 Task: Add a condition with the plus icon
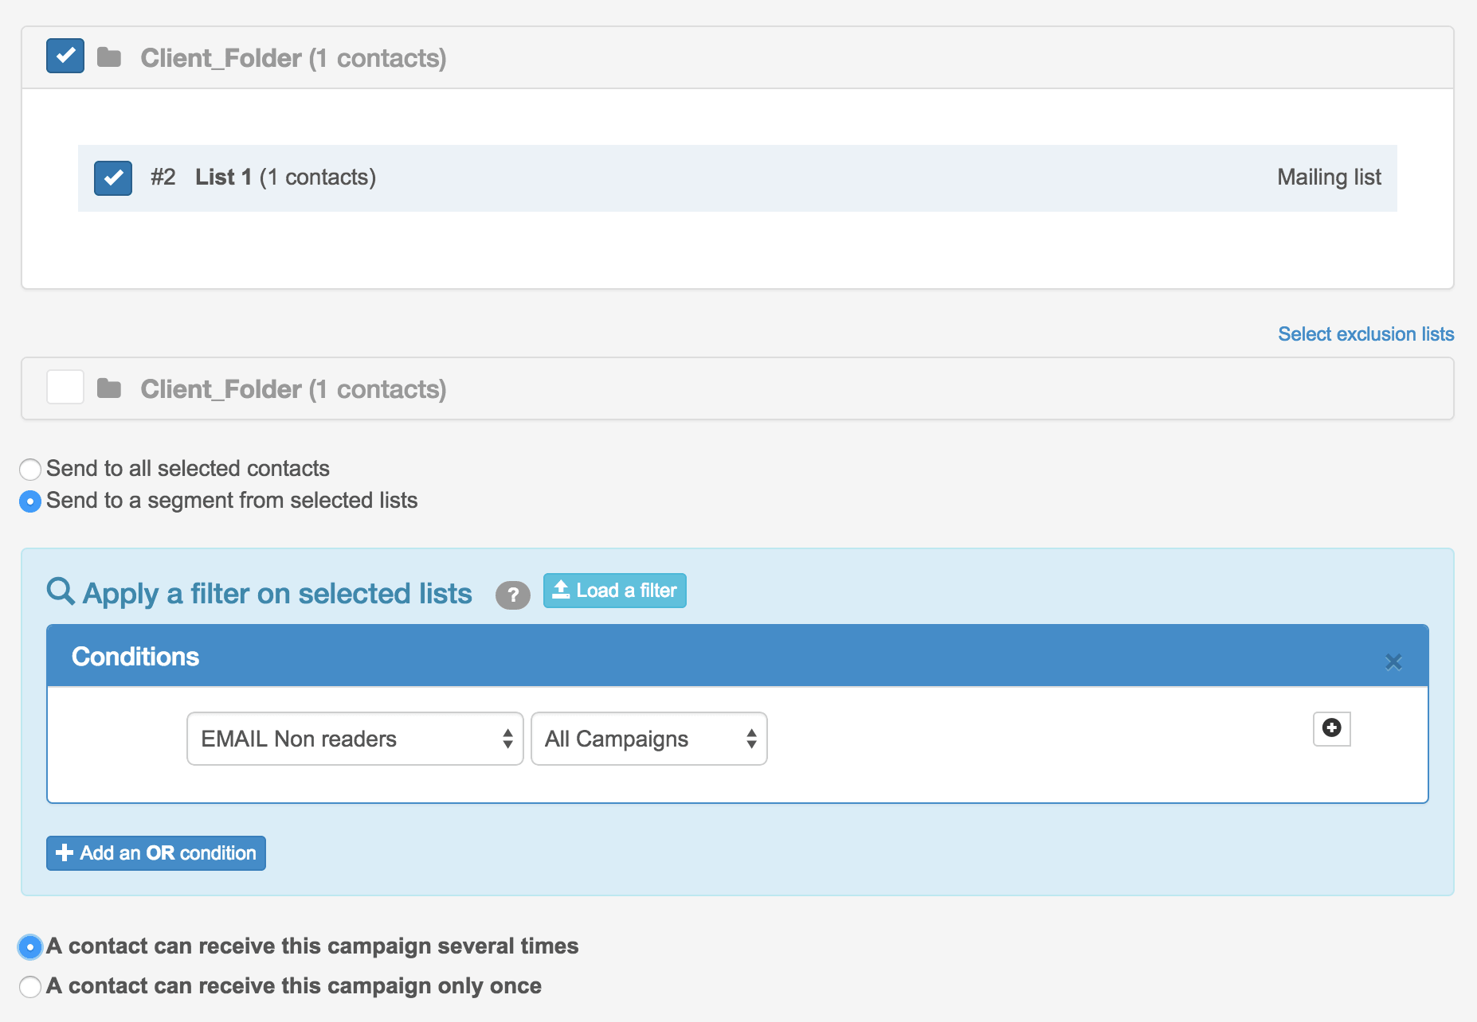point(1332,727)
